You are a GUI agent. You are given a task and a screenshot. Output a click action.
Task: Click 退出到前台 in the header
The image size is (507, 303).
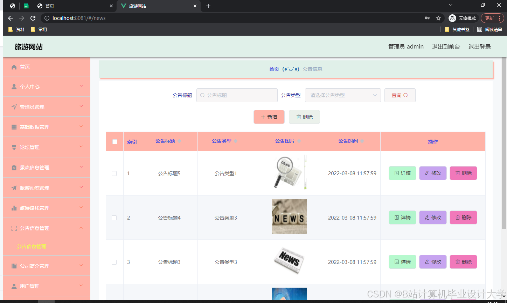(x=446, y=47)
